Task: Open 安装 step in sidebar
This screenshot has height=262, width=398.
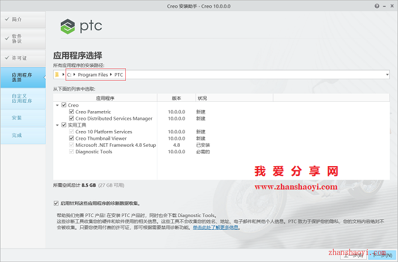Action: click(x=23, y=118)
